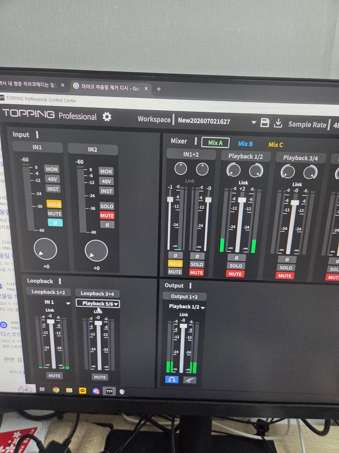Mute Loopback 1+2
This screenshot has height=453, width=339.
(x=54, y=375)
